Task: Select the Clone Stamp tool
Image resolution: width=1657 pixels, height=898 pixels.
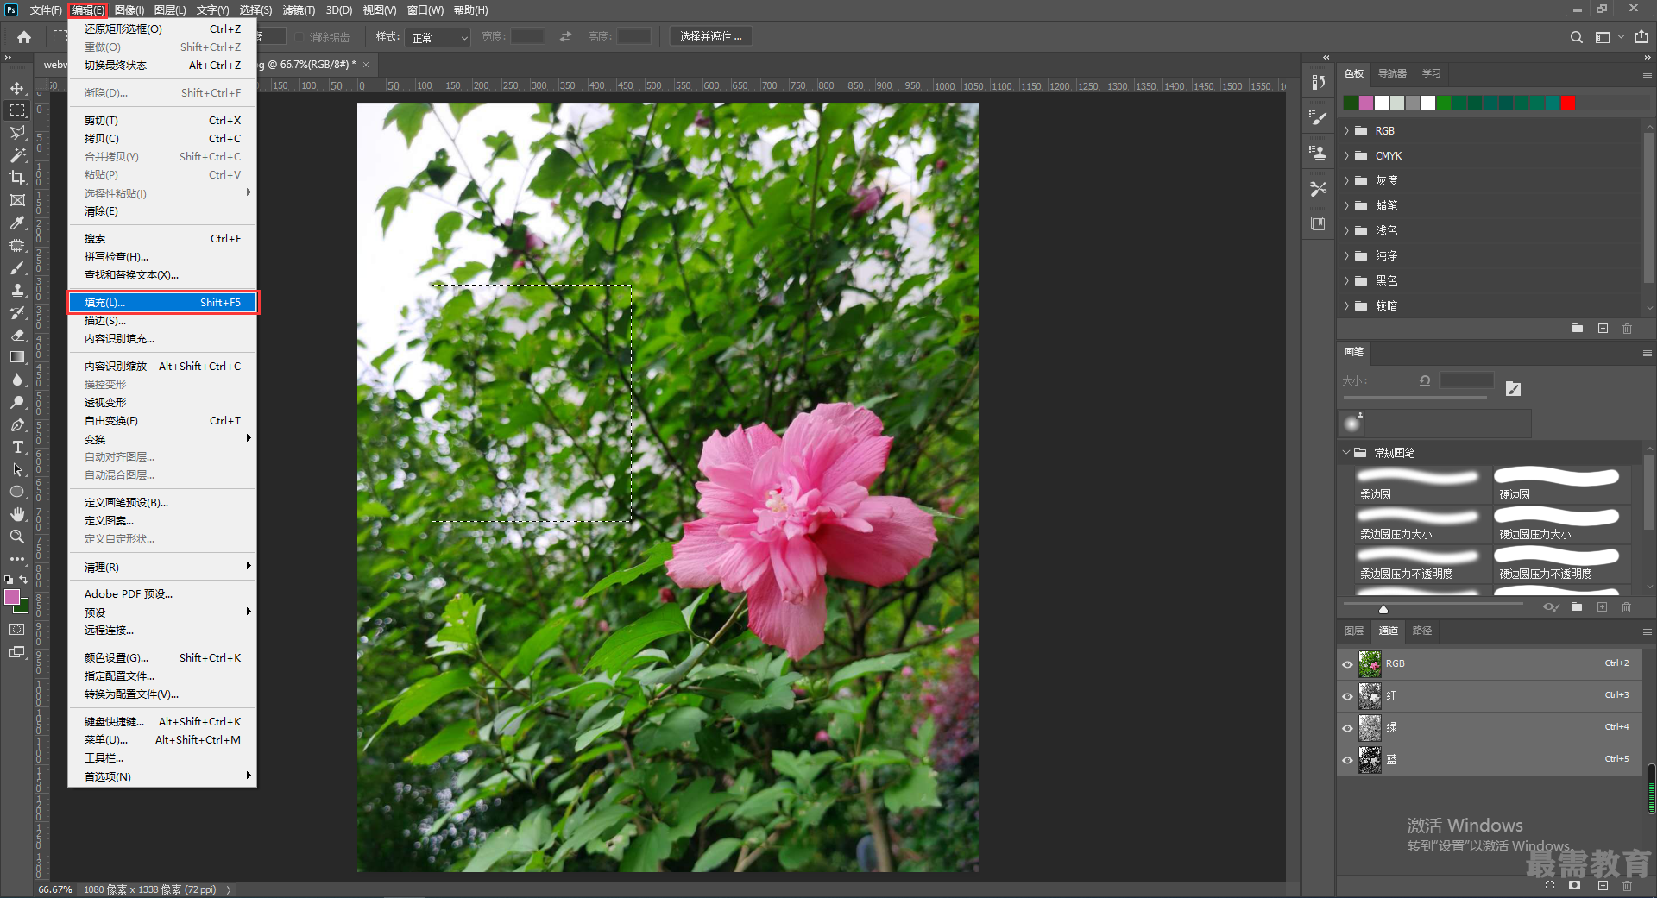Action: click(x=17, y=290)
